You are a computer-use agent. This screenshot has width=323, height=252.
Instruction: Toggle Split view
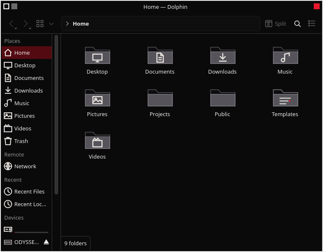point(275,24)
